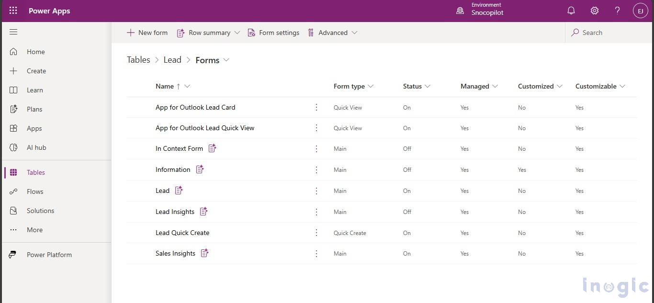The width and height of the screenshot is (654, 303).
Task: Open notifications bell icon
Action: click(x=571, y=11)
